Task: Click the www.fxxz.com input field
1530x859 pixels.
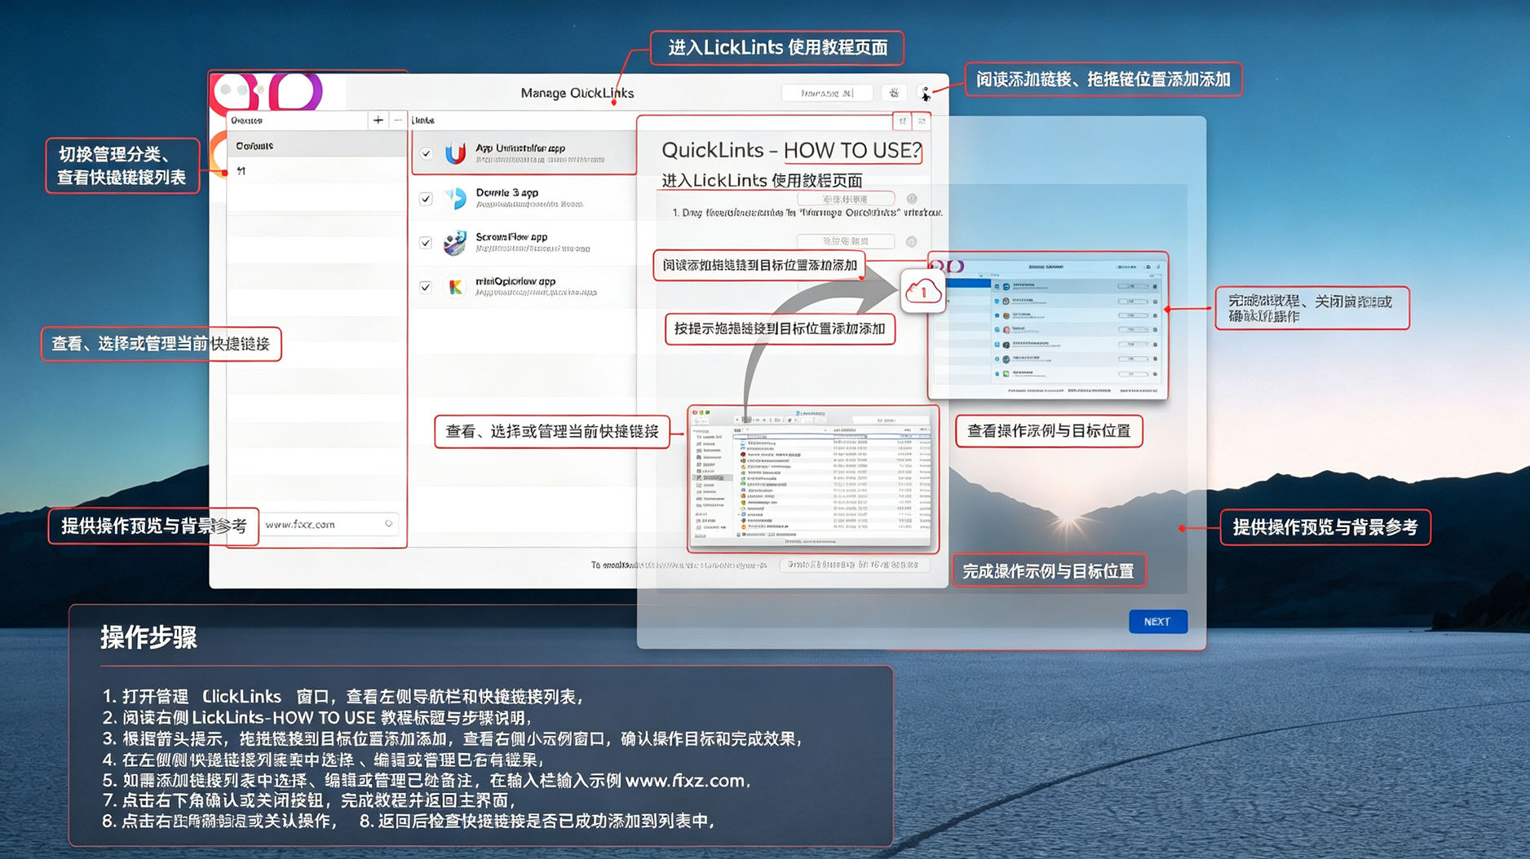Action: [330, 524]
